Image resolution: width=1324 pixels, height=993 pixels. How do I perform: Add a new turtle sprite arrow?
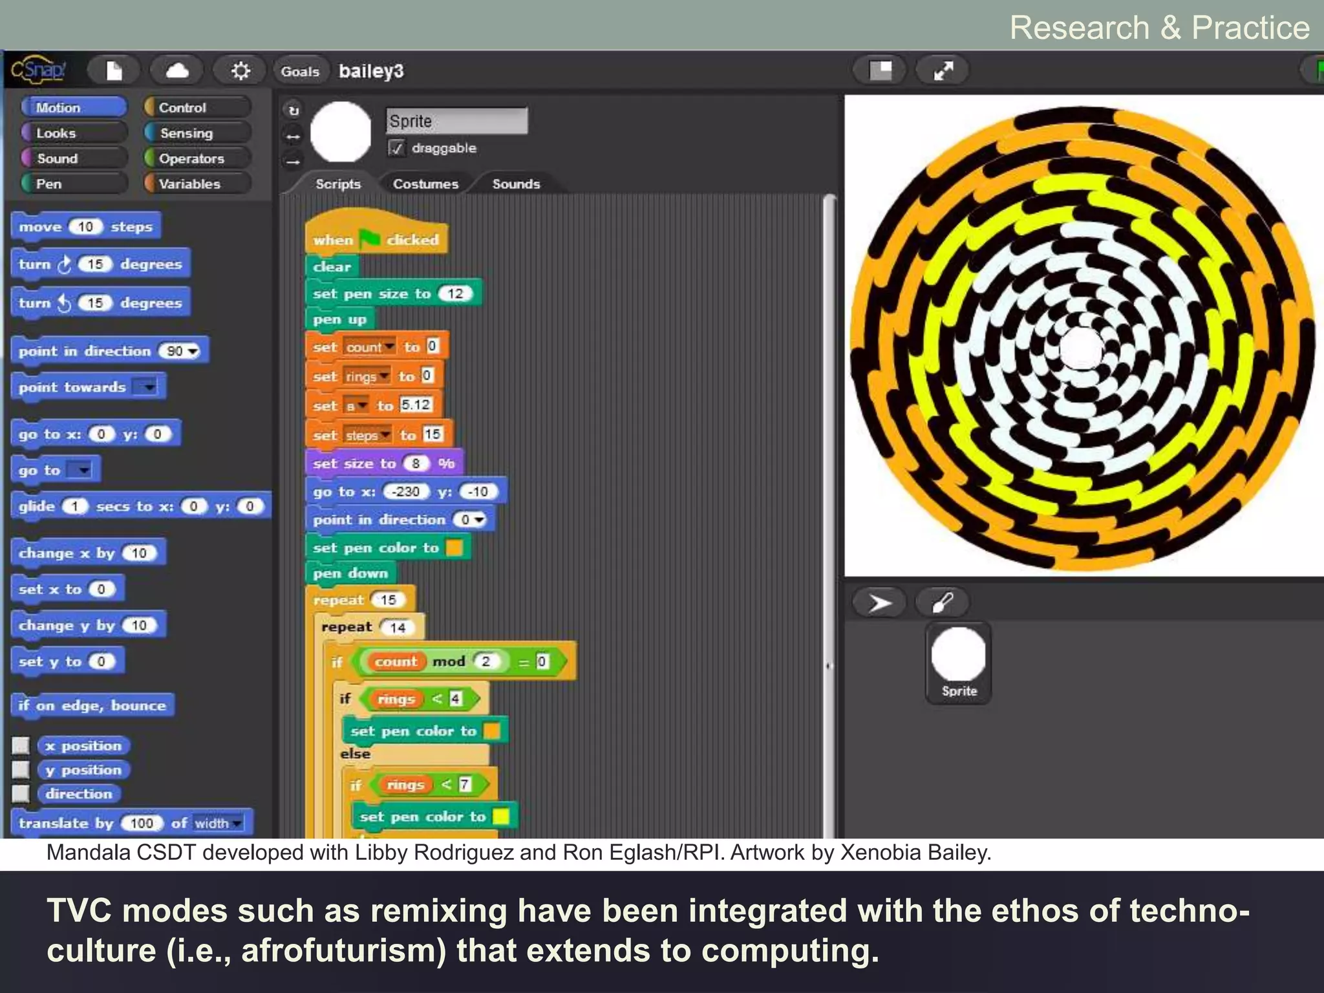click(880, 603)
